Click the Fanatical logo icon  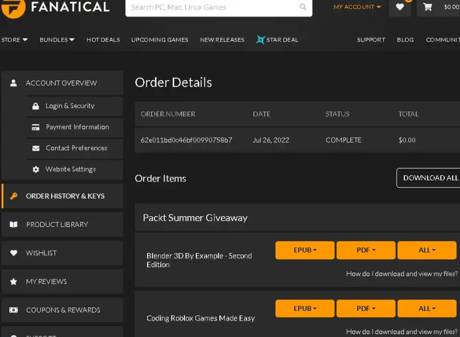point(13,8)
